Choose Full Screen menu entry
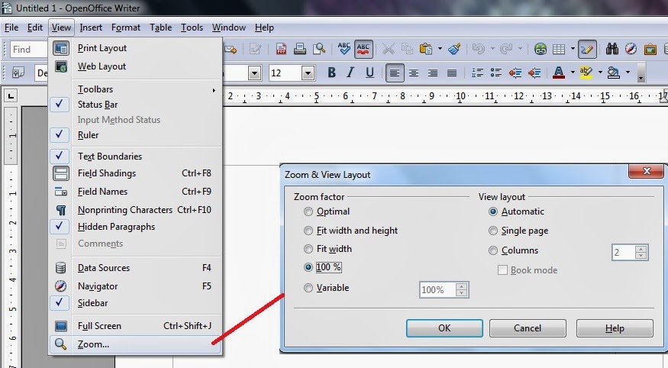The image size is (668, 368). click(135, 326)
